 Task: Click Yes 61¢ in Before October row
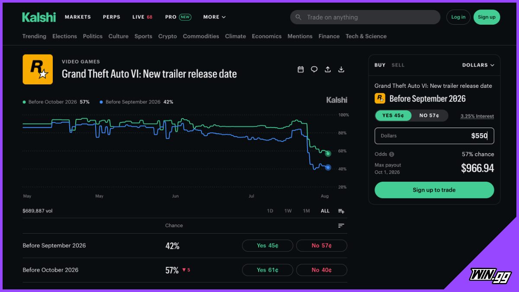(267, 270)
